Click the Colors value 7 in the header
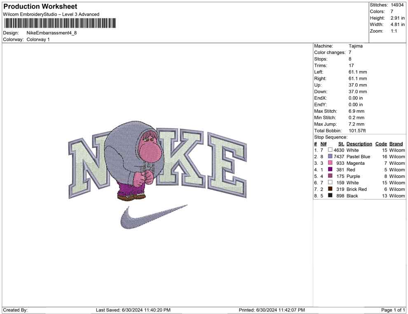 (392, 12)
